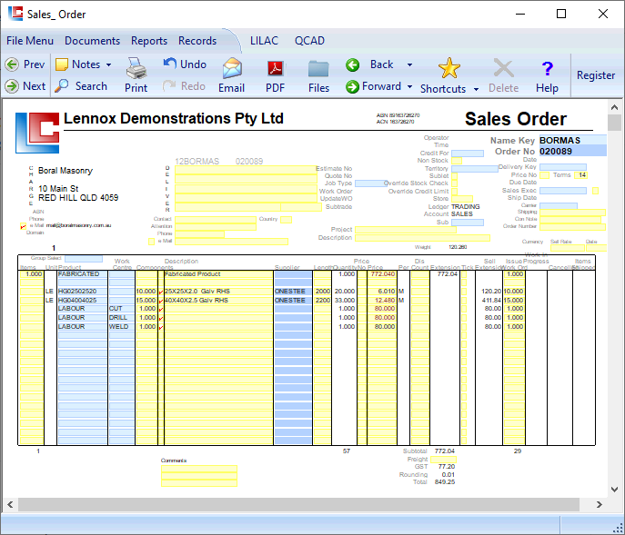Toggle the Override Stock Check checkbox
Screen dimensions: 625x535
pyautogui.click(x=454, y=183)
